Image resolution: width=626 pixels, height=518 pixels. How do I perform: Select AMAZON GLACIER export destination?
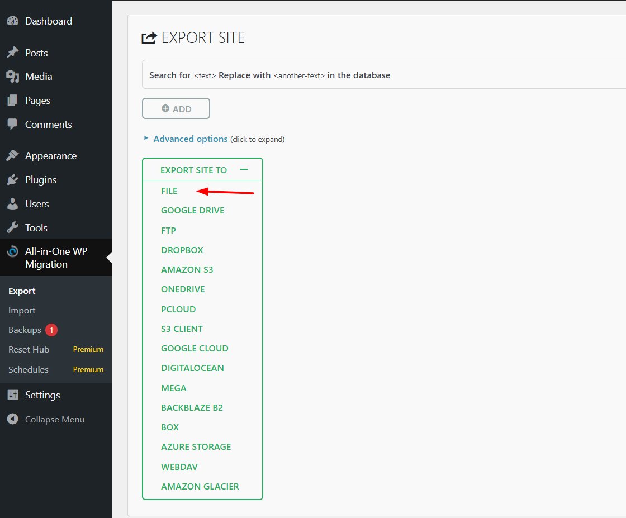(x=200, y=486)
